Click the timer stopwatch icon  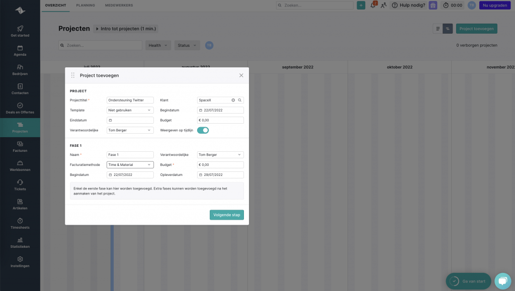click(x=446, y=5)
